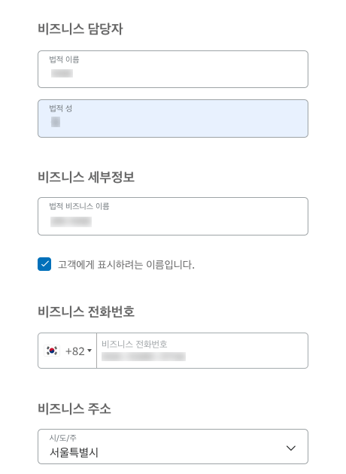346x474 pixels.
Task: Untick the 고객에게 표시하려는 이름입니다 checkbox
Action: 44,264
